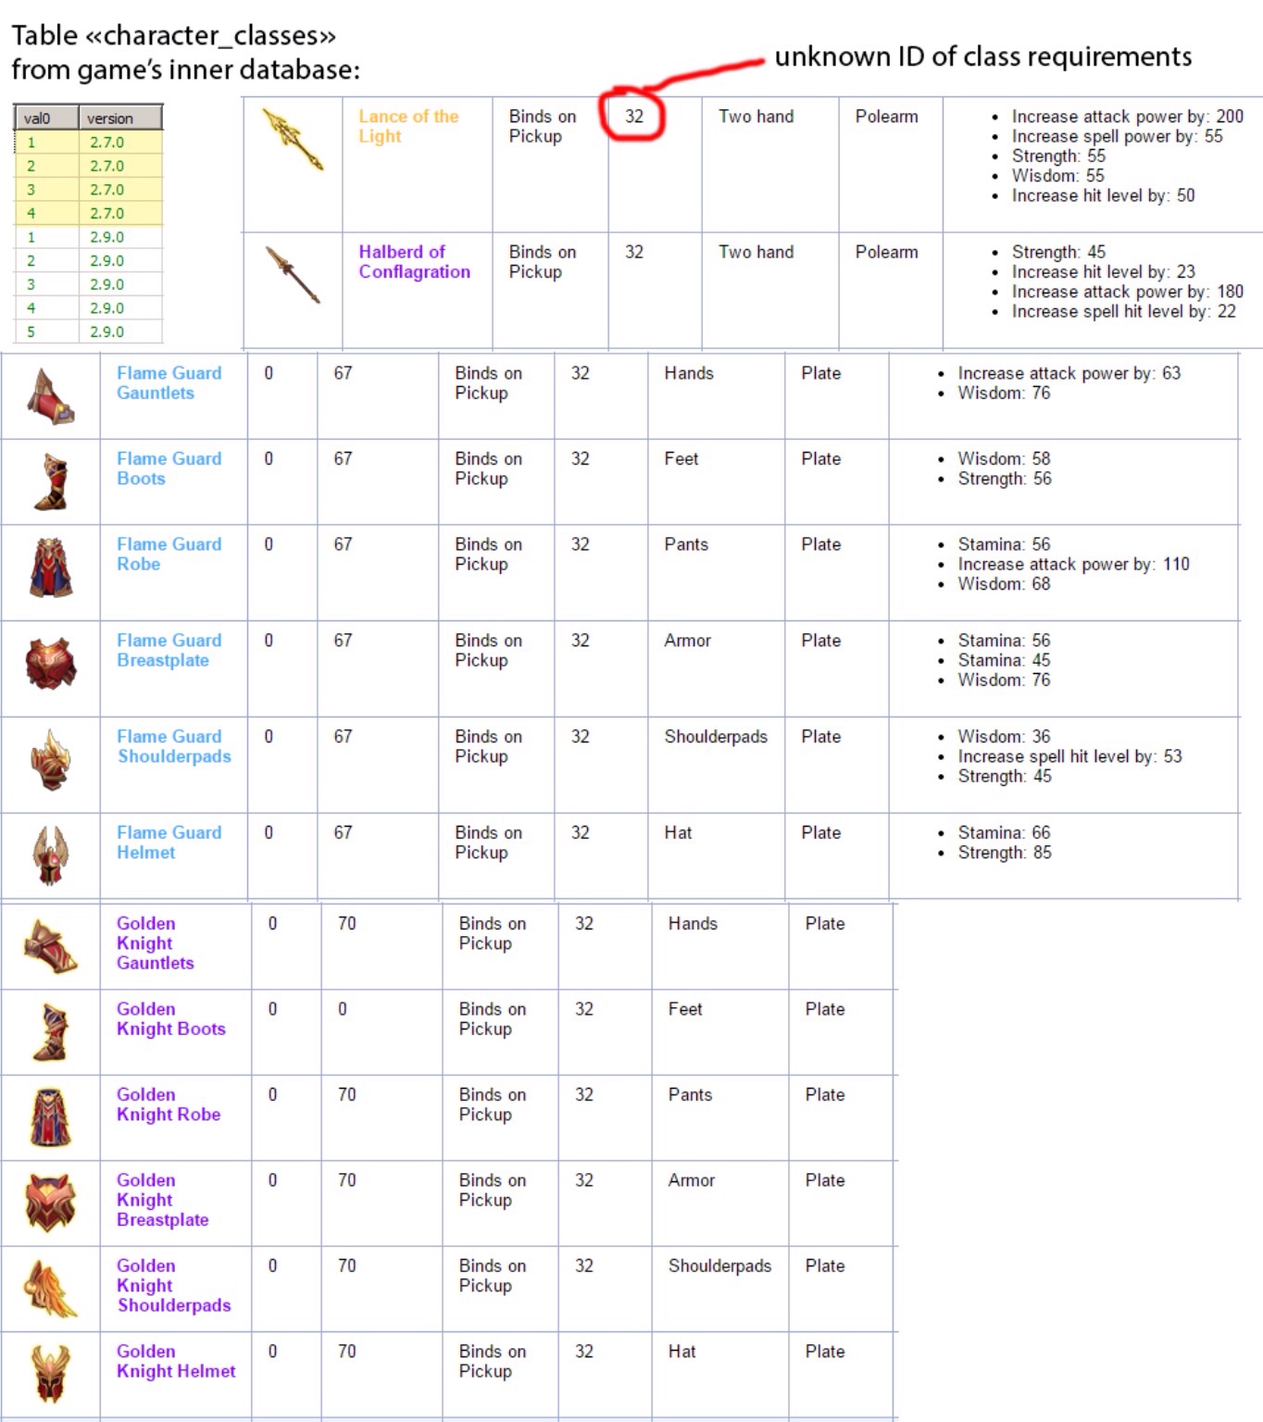Open the Golden Knight Breastplate link

pyautogui.click(x=162, y=1200)
